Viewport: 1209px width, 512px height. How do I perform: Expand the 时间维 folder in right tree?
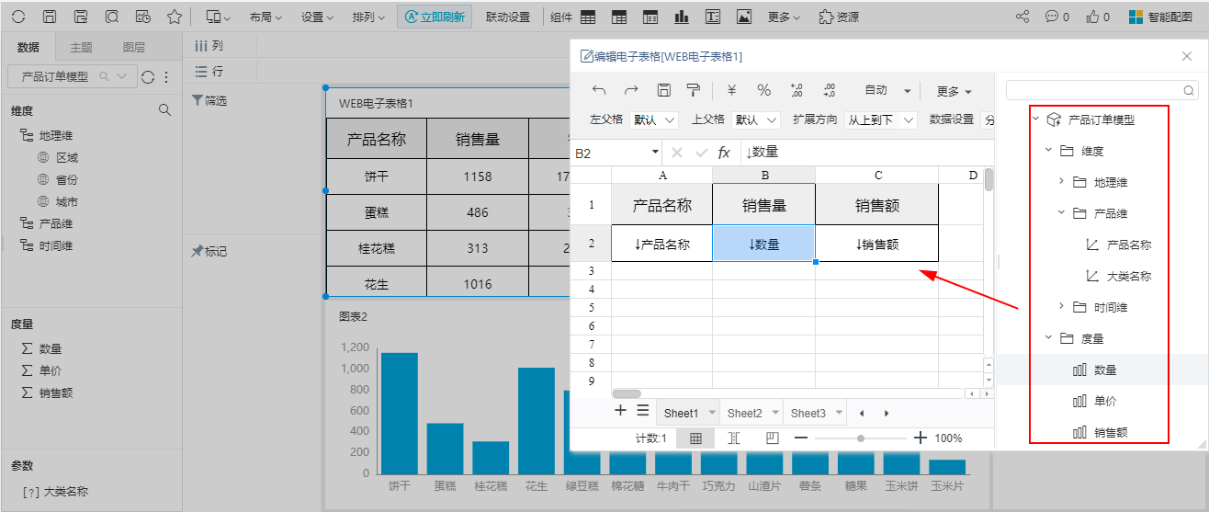1062,307
